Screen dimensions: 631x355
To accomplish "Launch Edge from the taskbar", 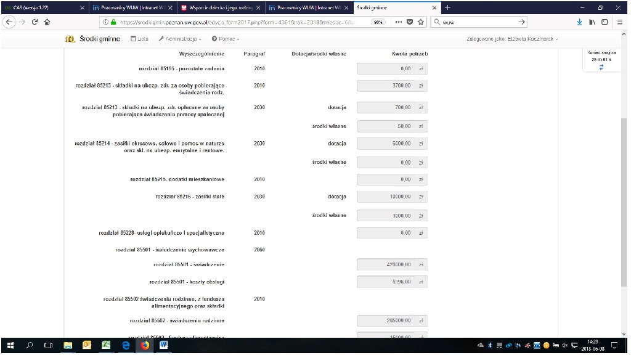I will 126,346.
